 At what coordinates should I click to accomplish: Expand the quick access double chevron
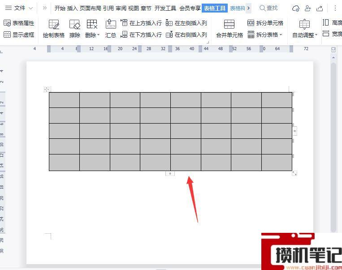[44, 8]
